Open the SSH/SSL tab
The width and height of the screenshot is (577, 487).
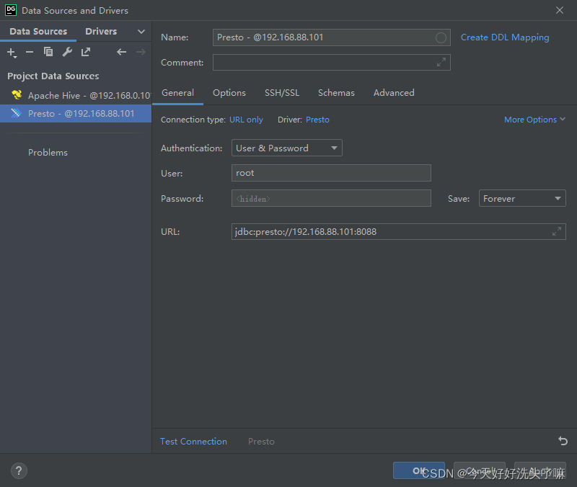(x=282, y=93)
